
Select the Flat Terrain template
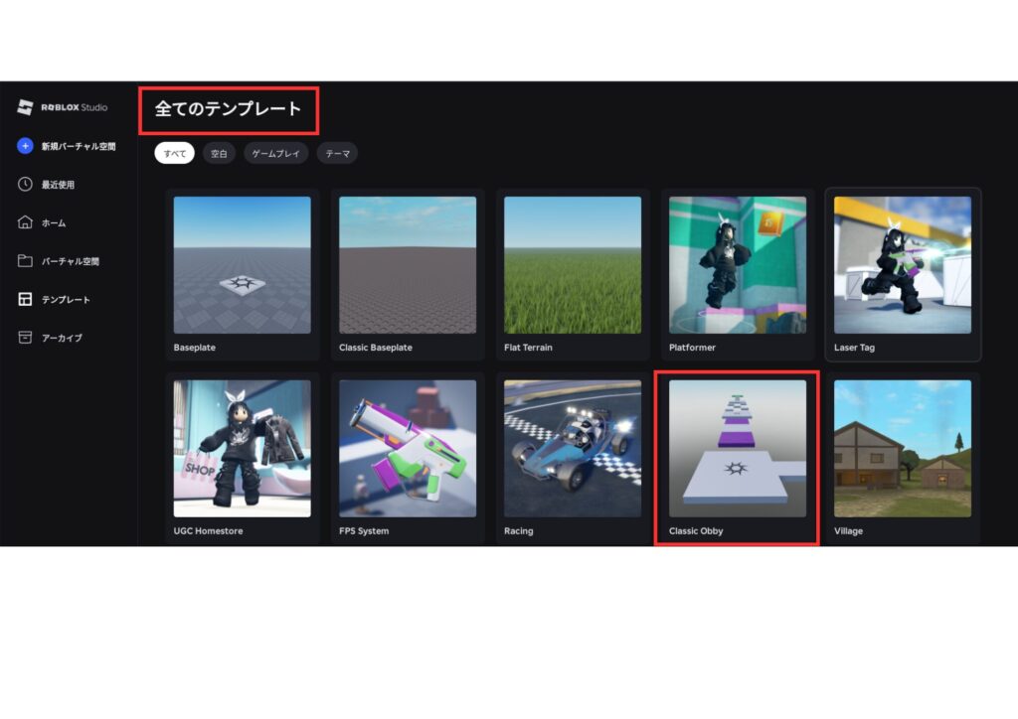tap(572, 265)
